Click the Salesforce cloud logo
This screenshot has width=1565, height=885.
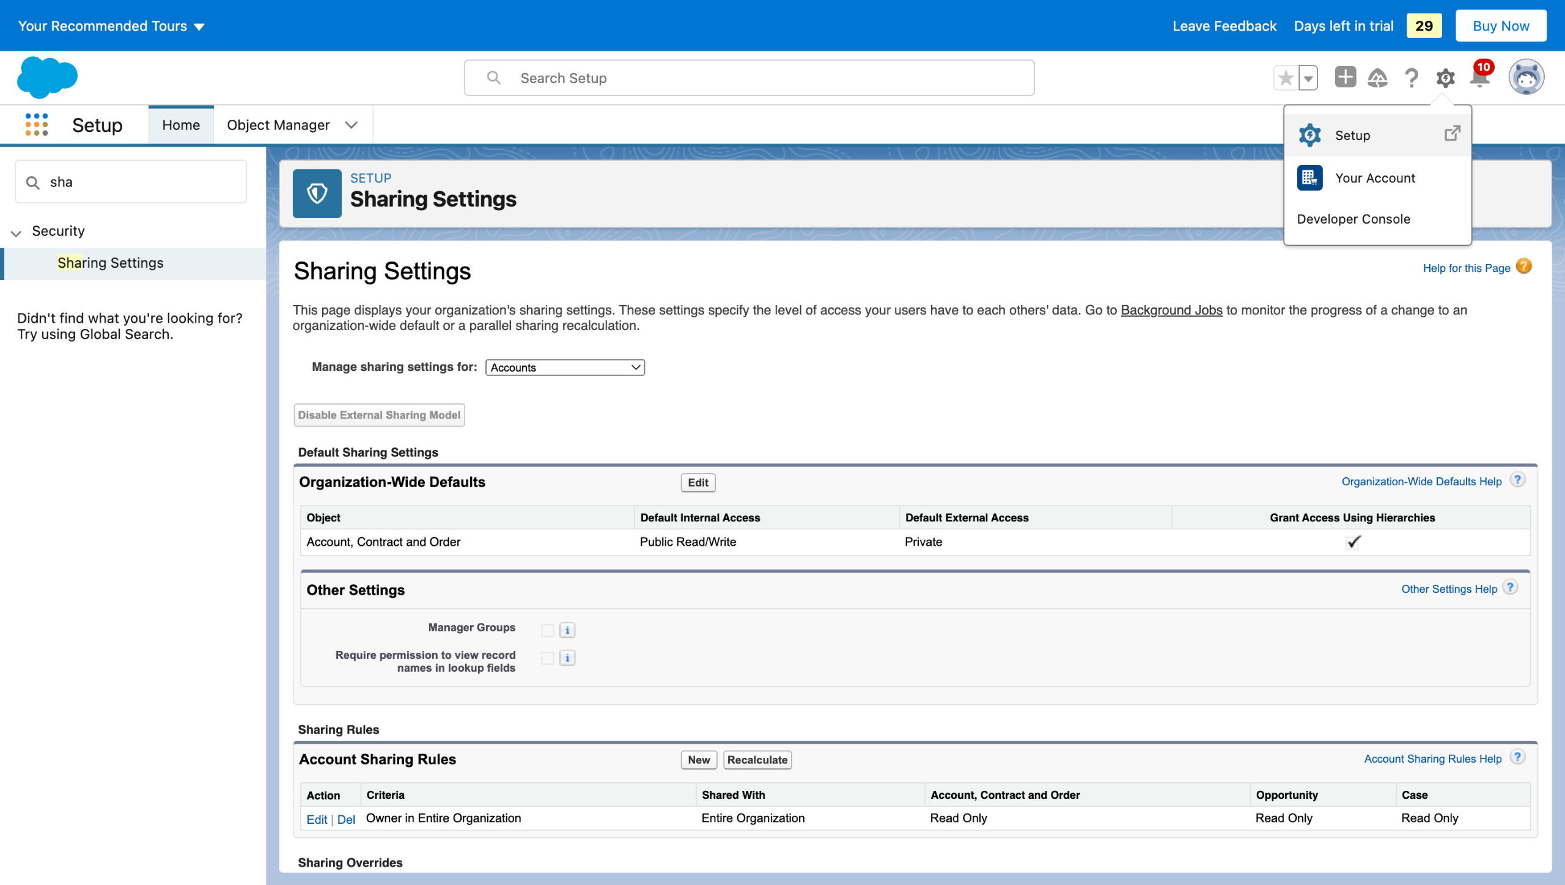[x=48, y=78]
